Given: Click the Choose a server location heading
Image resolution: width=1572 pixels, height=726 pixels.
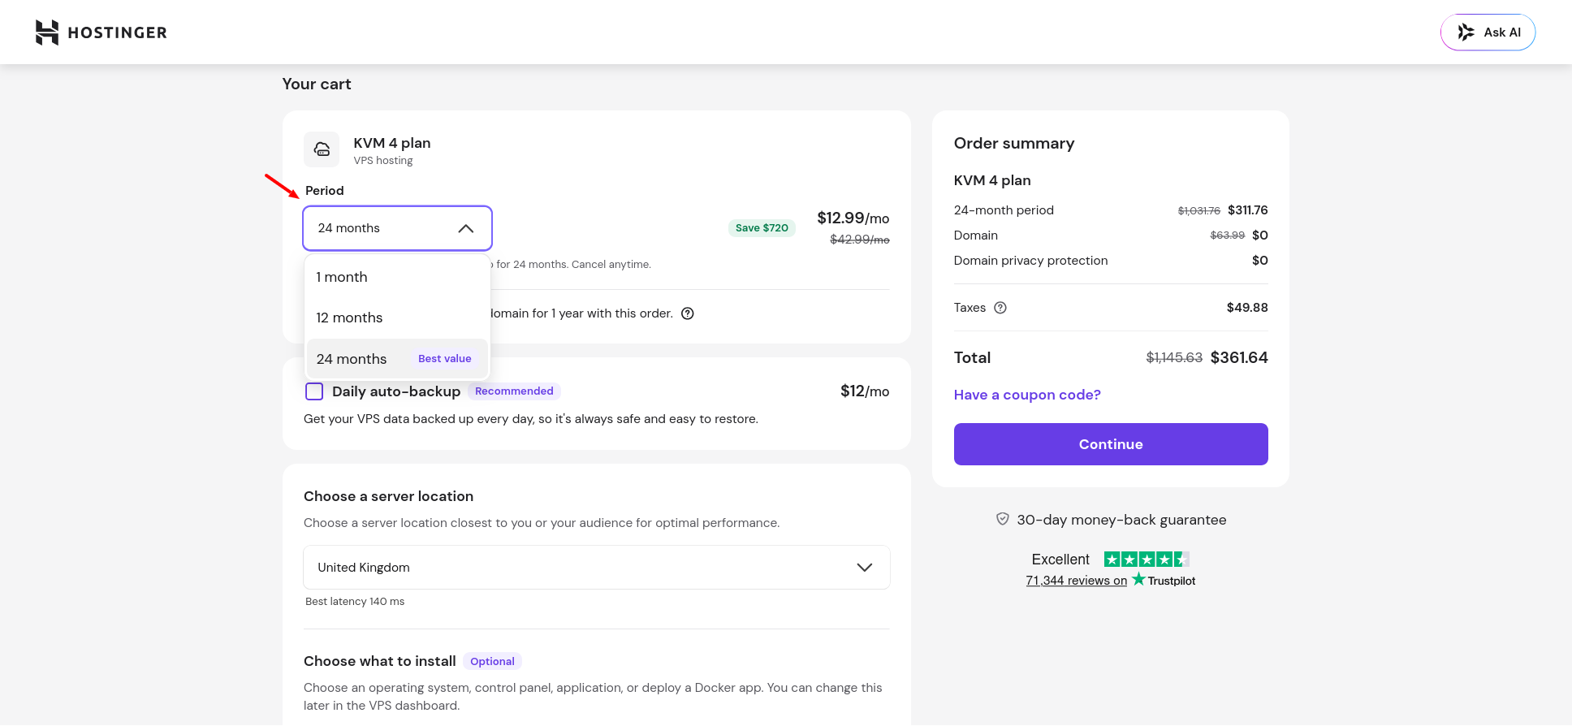Looking at the screenshot, I should tap(388, 496).
